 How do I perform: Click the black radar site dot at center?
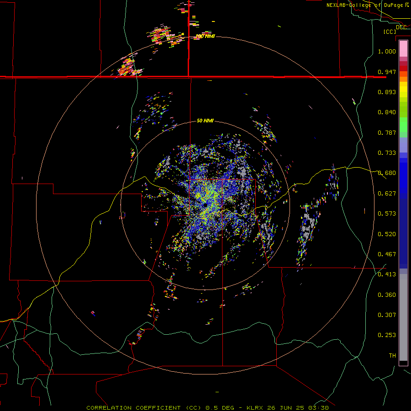point(205,205)
